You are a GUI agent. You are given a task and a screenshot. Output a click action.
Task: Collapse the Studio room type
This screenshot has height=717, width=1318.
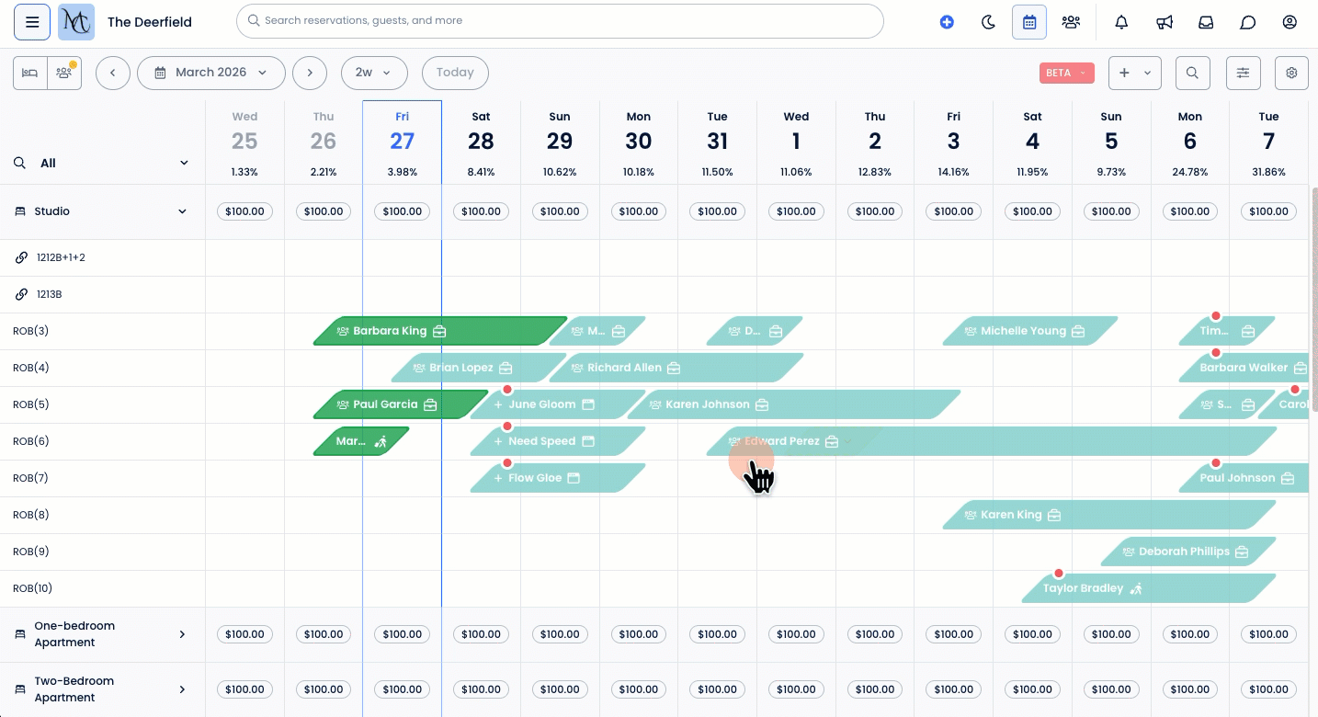183,211
